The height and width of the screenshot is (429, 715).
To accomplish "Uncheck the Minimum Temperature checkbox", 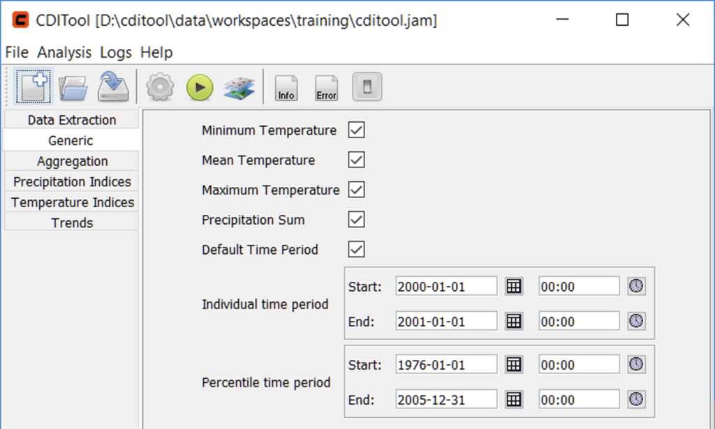I will click(357, 130).
